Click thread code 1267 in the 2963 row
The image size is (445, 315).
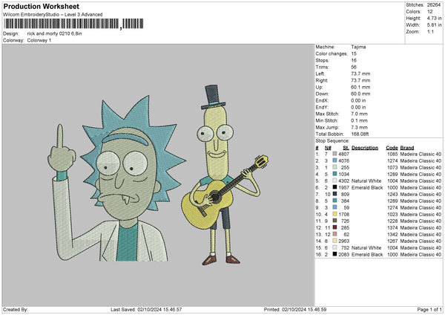(392, 241)
